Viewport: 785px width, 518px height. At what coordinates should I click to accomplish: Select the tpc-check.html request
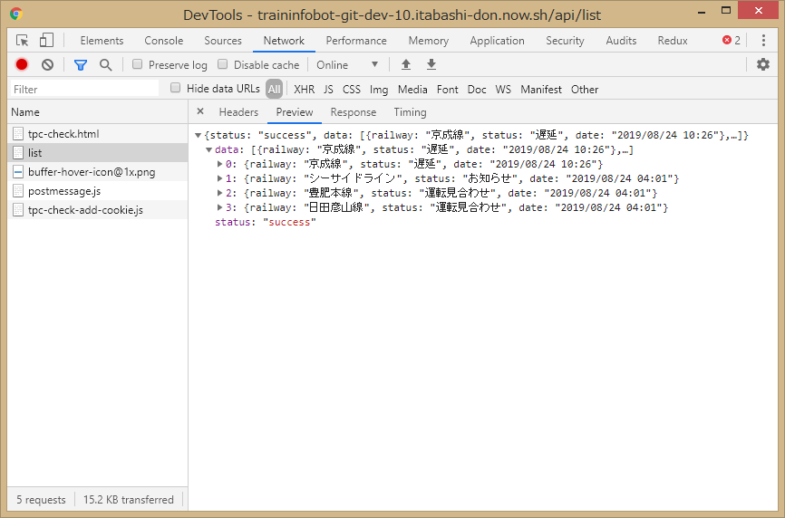coord(63,134)
